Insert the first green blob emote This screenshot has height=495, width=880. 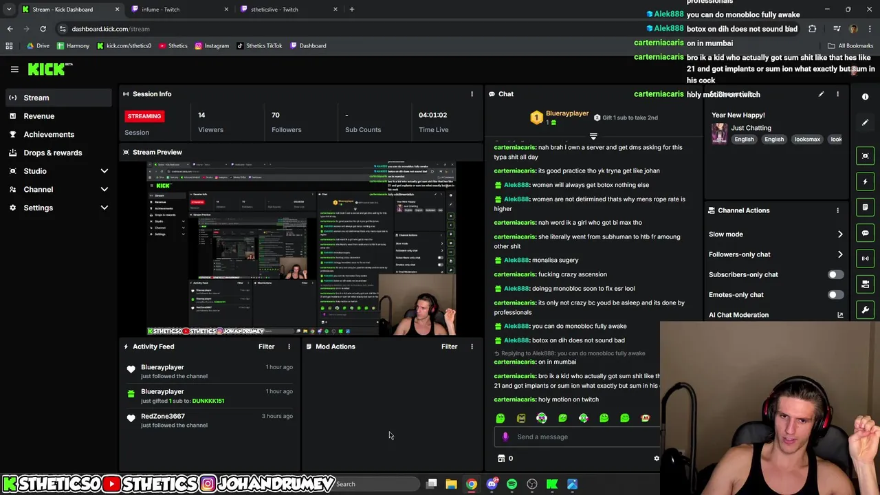pos(500,418)
